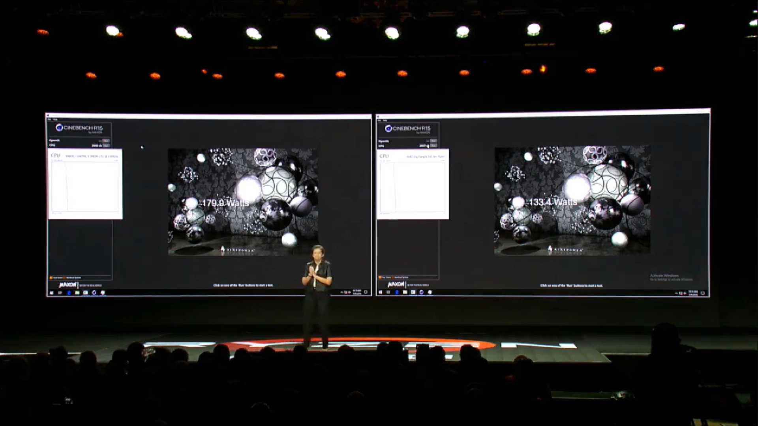Click the 179.9 Watts render preview image
The image size is (758, 426).
[x=242, y=202]
